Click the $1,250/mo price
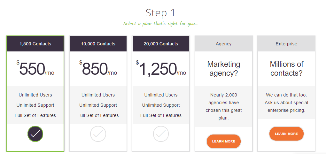The height and width of the screenshot is (154, 326). [x=161, y=69]
